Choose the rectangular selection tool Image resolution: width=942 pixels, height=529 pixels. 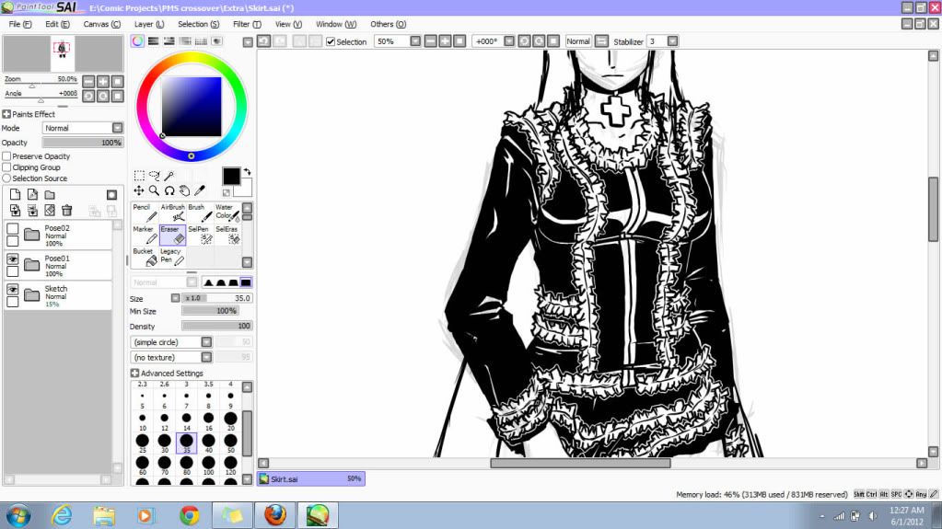point(139,176)
